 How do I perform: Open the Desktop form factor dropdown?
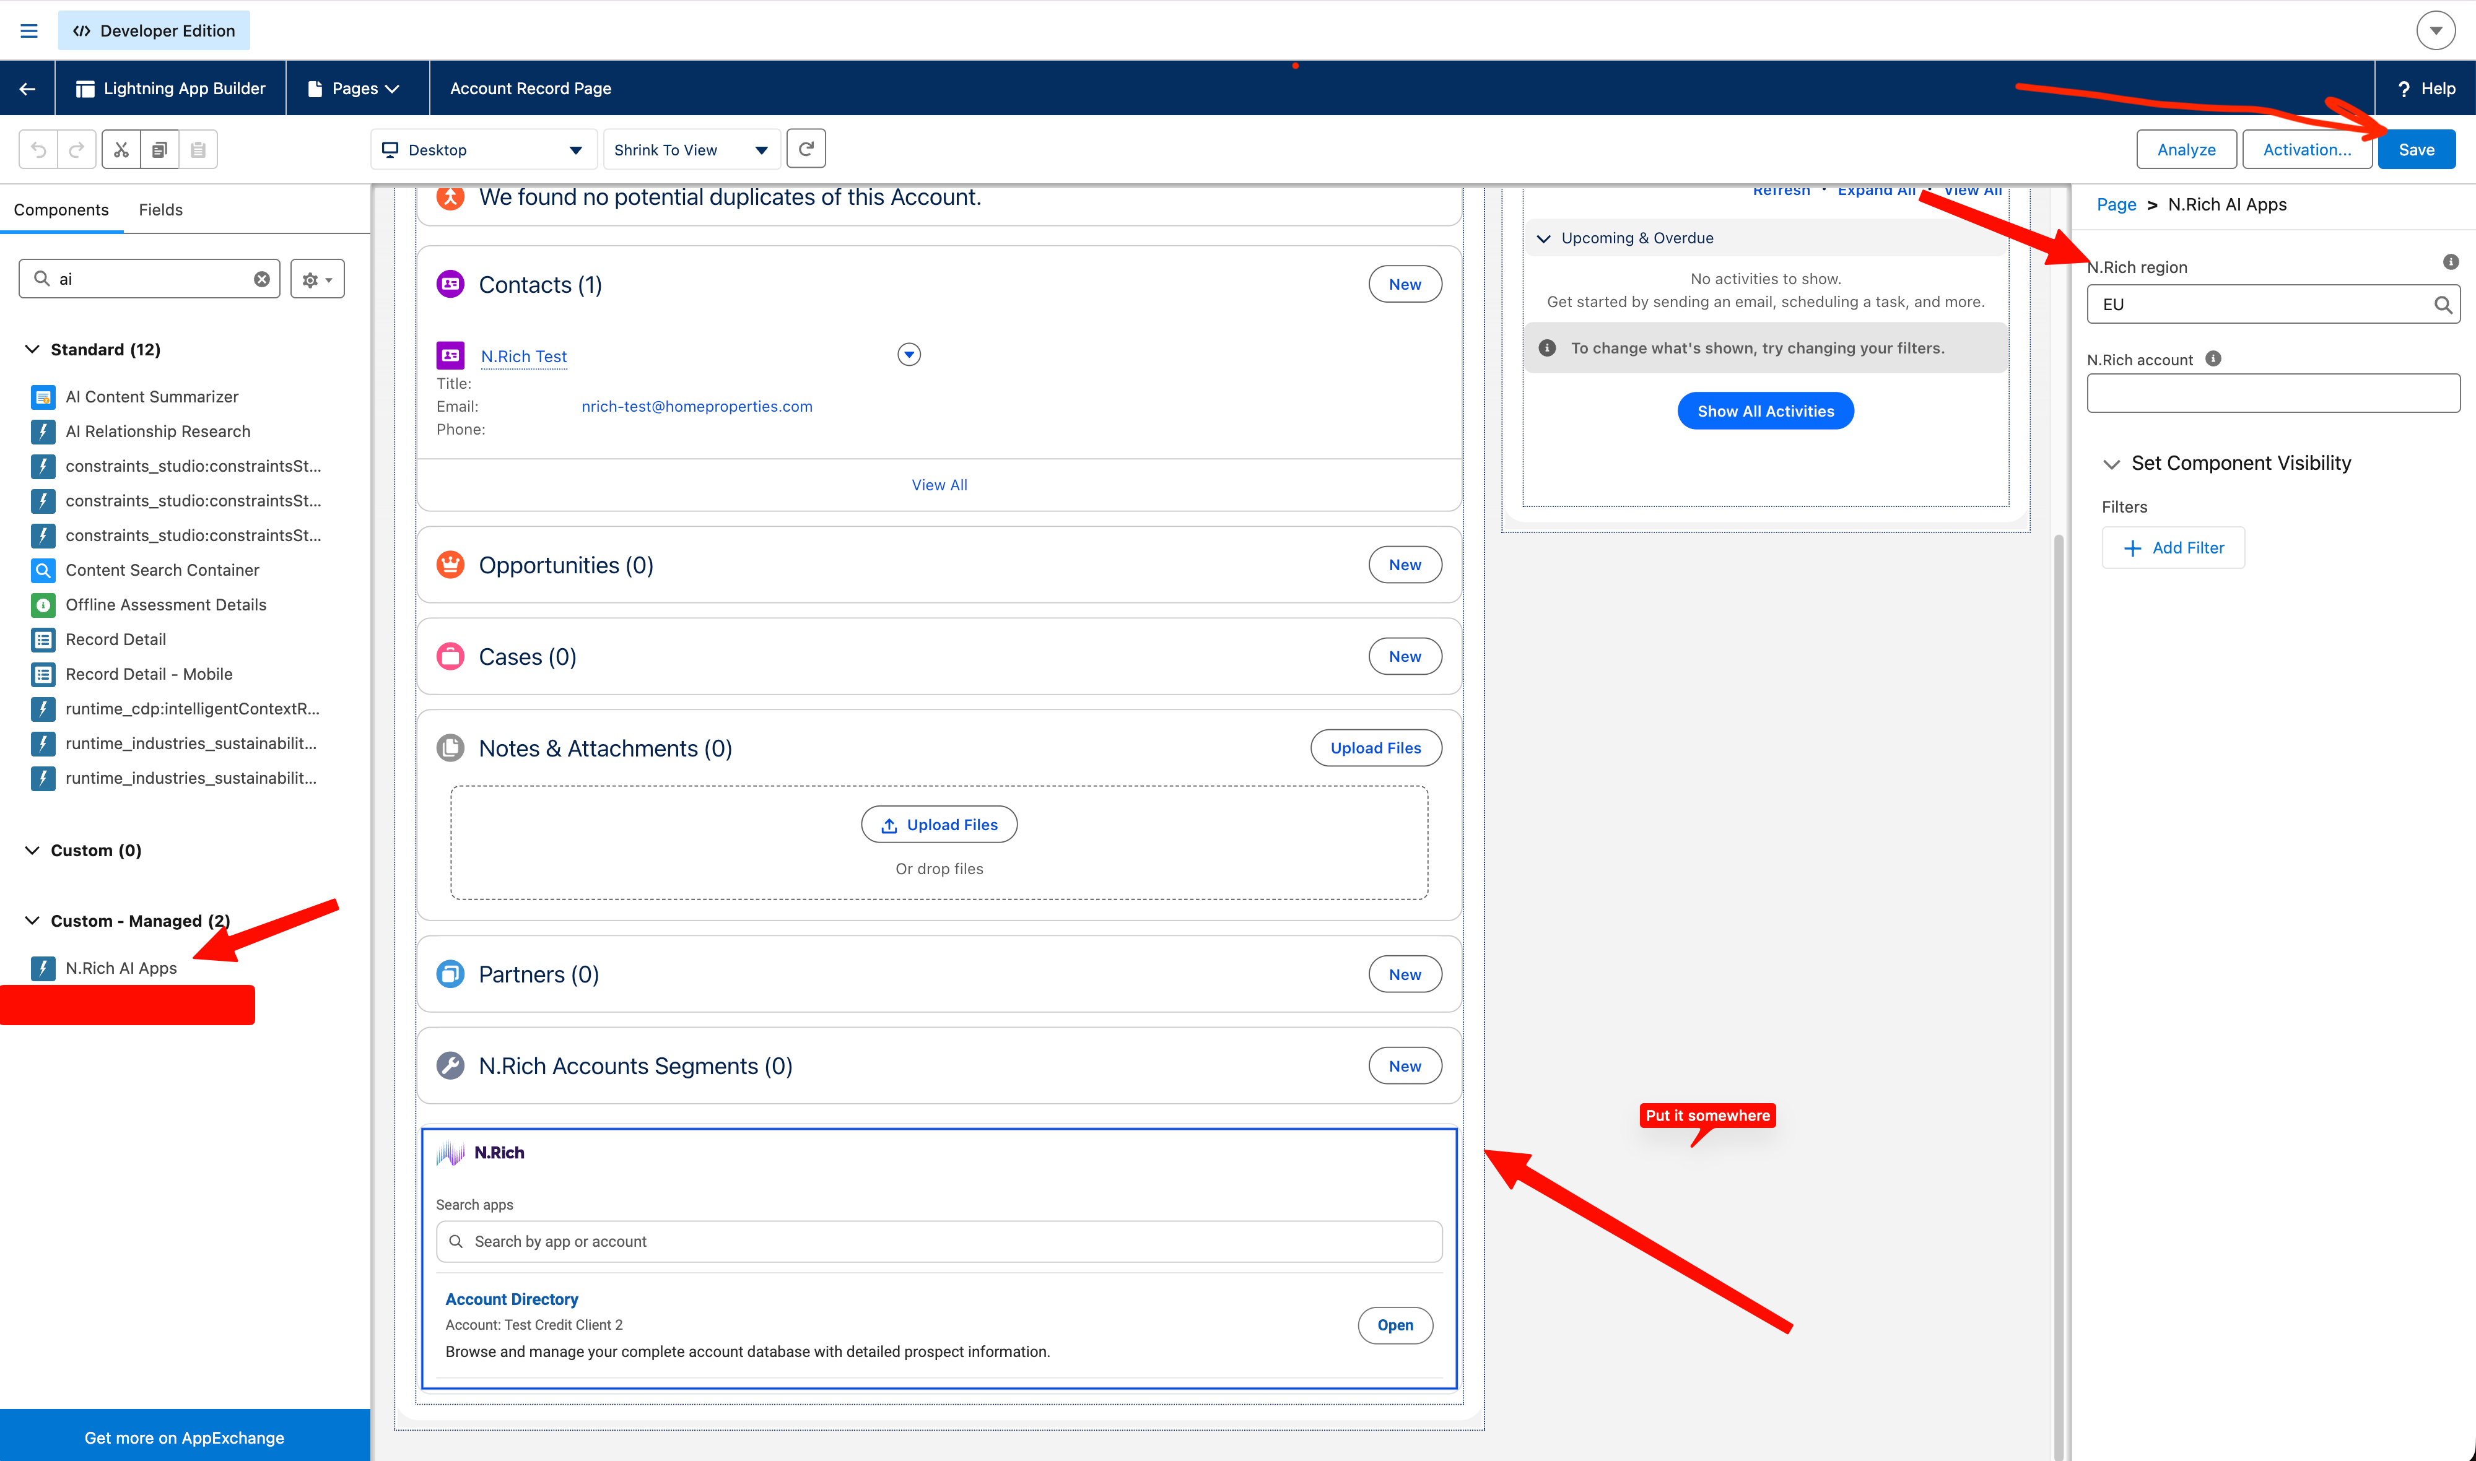point(484,150)
